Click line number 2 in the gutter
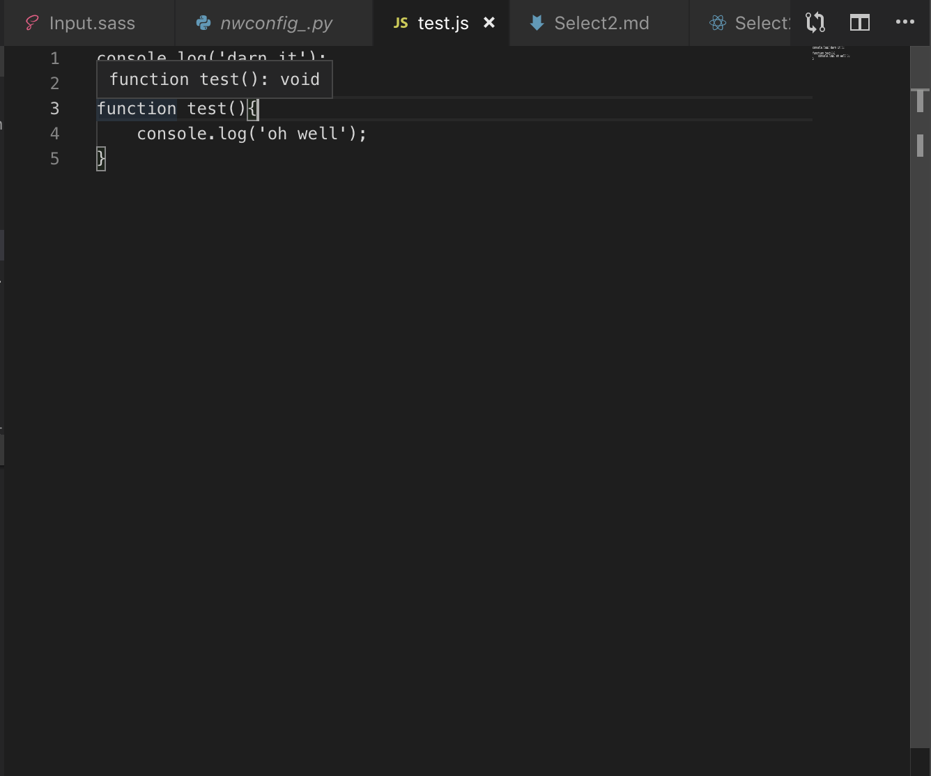Image resolution: width=931 pixels, height=776 pixels. [x=55, y=84]
